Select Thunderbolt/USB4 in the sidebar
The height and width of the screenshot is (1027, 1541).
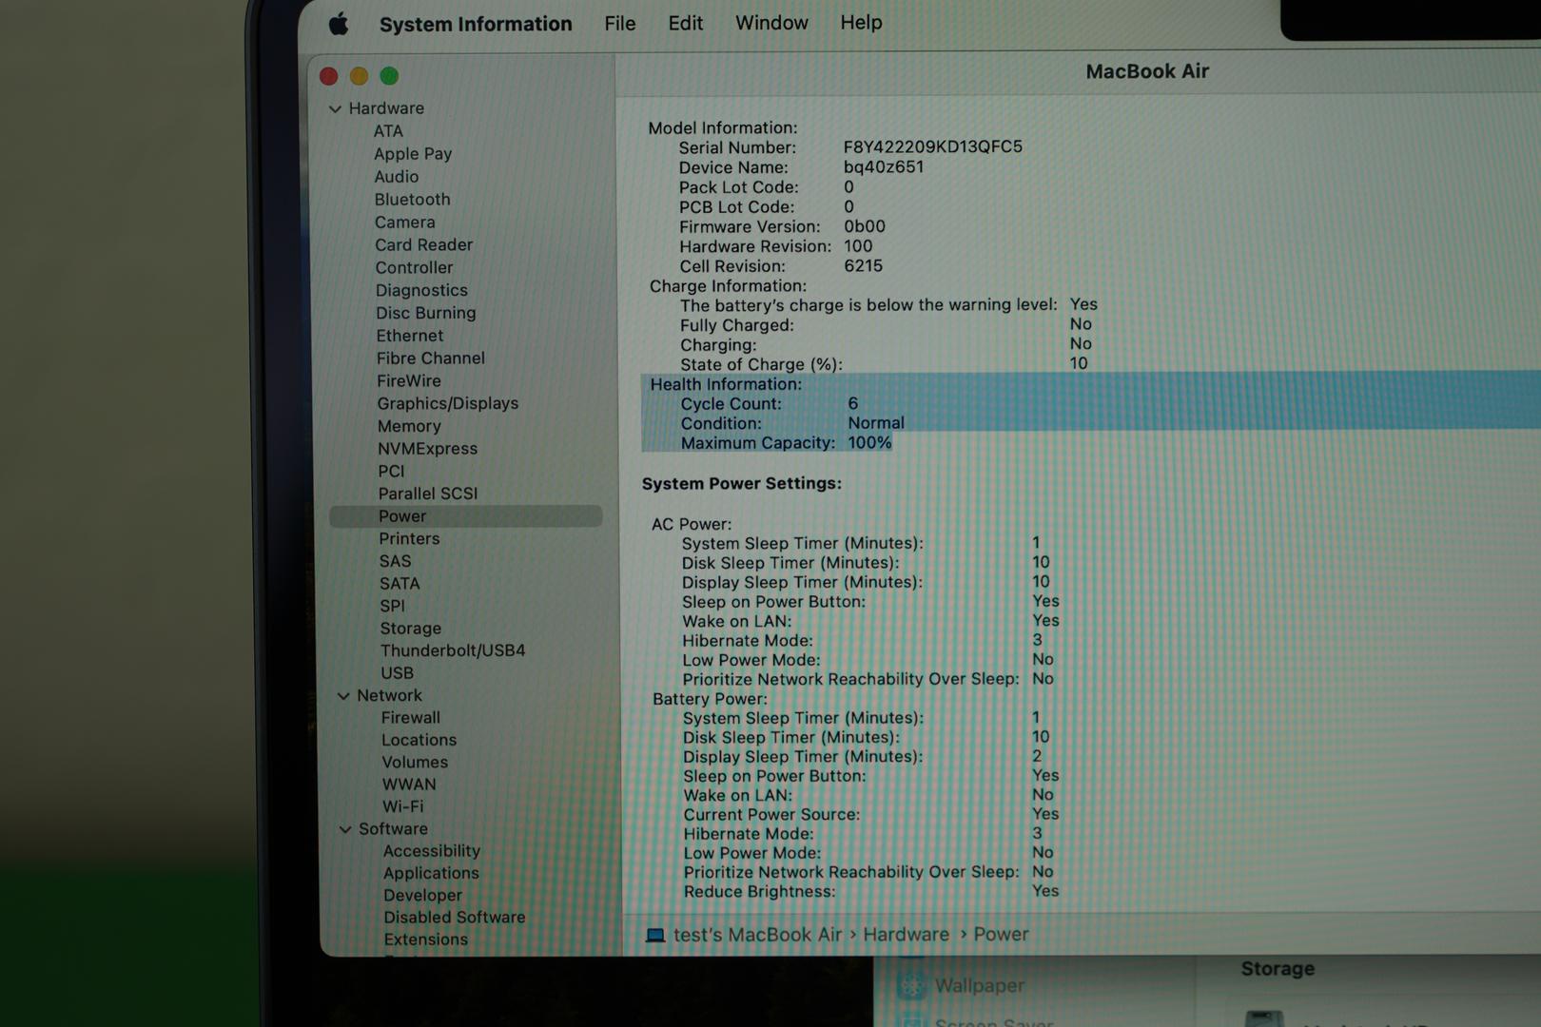[453, 650]
